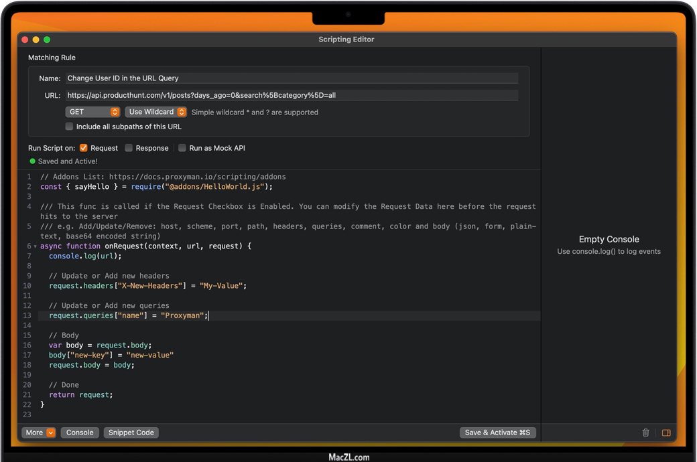
Task: Open the GET method dropdown
Action: pyautogui.click(x=92, y=112)
